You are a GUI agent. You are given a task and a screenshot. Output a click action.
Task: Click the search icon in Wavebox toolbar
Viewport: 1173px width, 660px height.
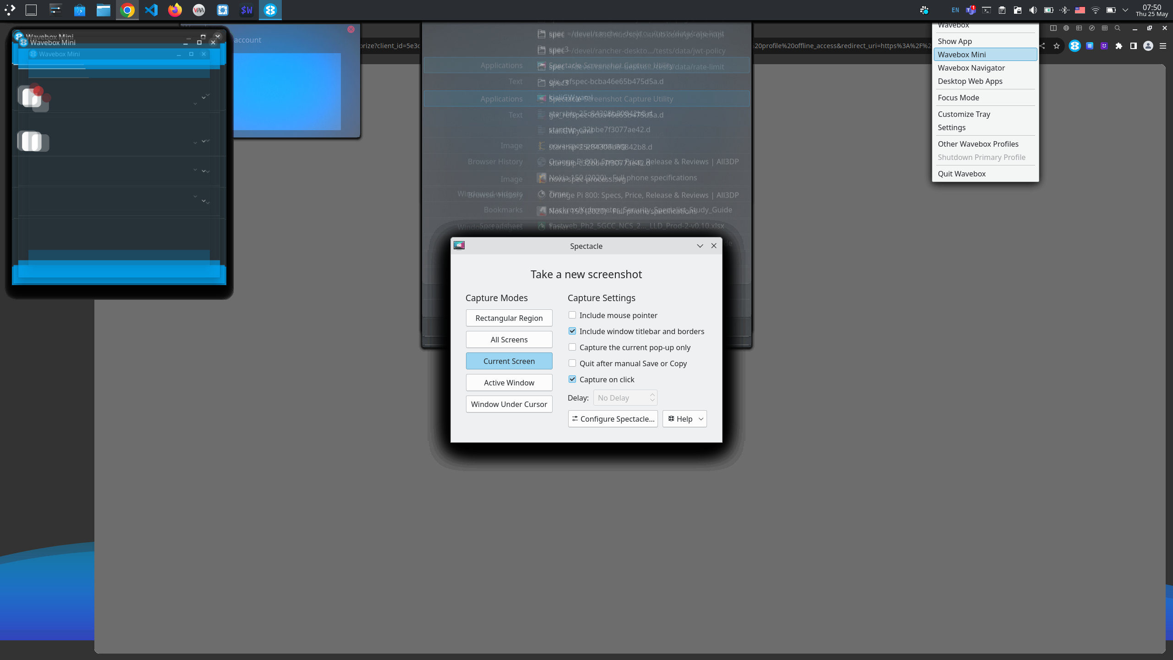coord(1118,28)
